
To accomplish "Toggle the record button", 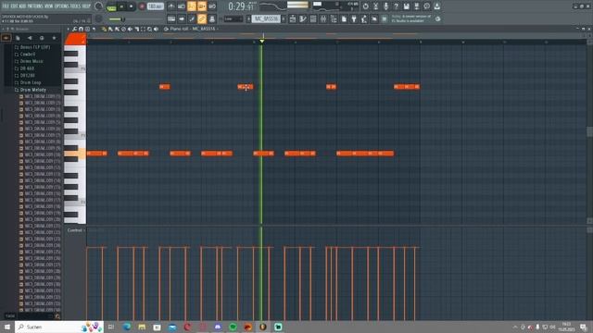I will pyautogui.click(x=142, y=6).
